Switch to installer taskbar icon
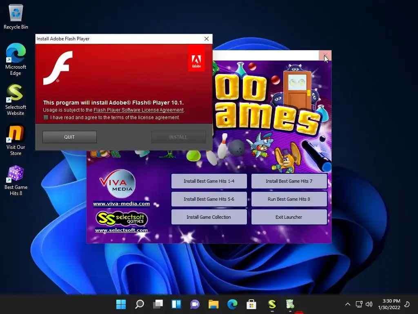Image resolution: width=418 pixels, height=314 pixels. point(290,304)
